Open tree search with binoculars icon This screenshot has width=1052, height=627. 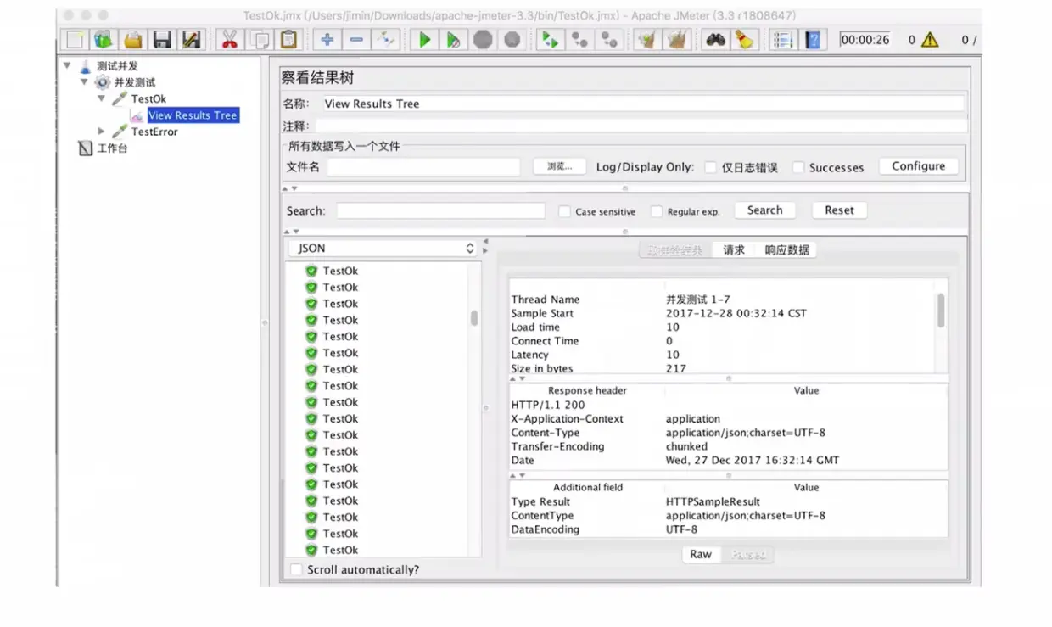pyautogui.click(x=716, y=40)
